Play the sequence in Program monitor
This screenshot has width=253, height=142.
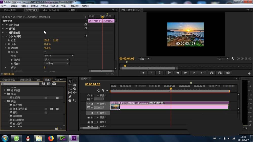(x=185, y=73)
